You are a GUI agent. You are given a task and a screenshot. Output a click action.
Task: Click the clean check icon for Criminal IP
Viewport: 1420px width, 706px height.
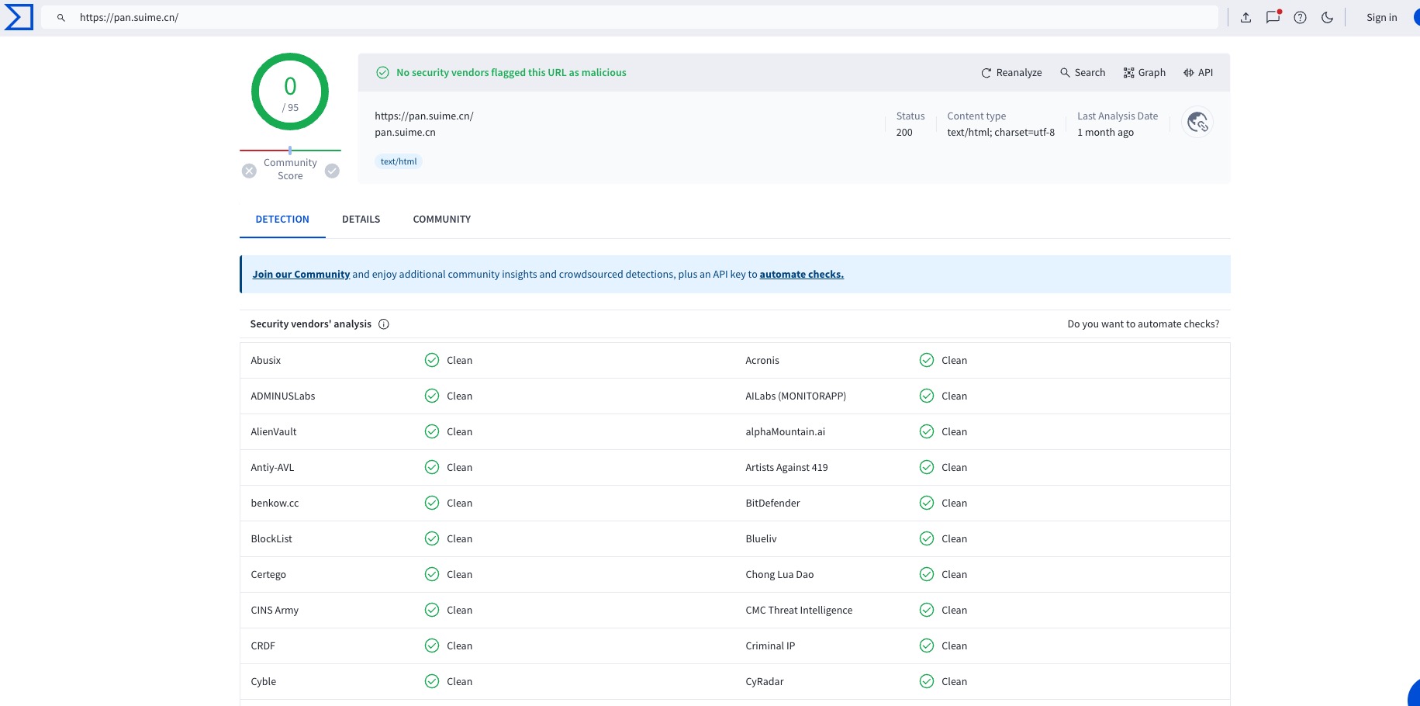927,645
